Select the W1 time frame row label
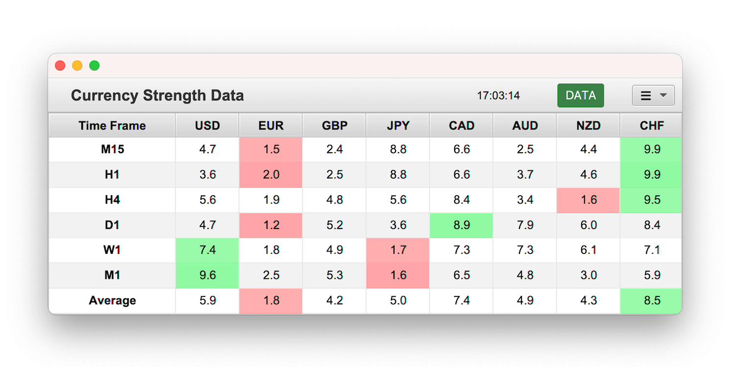 coord(112,250)
